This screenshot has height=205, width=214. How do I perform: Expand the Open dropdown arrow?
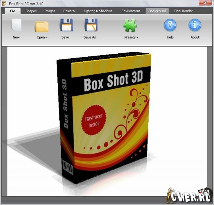(47, 37)
